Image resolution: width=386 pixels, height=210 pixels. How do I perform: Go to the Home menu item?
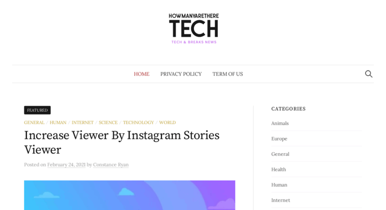click(x=142, y=74)
